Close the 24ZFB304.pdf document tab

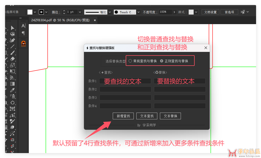click(x=95, y=20)
